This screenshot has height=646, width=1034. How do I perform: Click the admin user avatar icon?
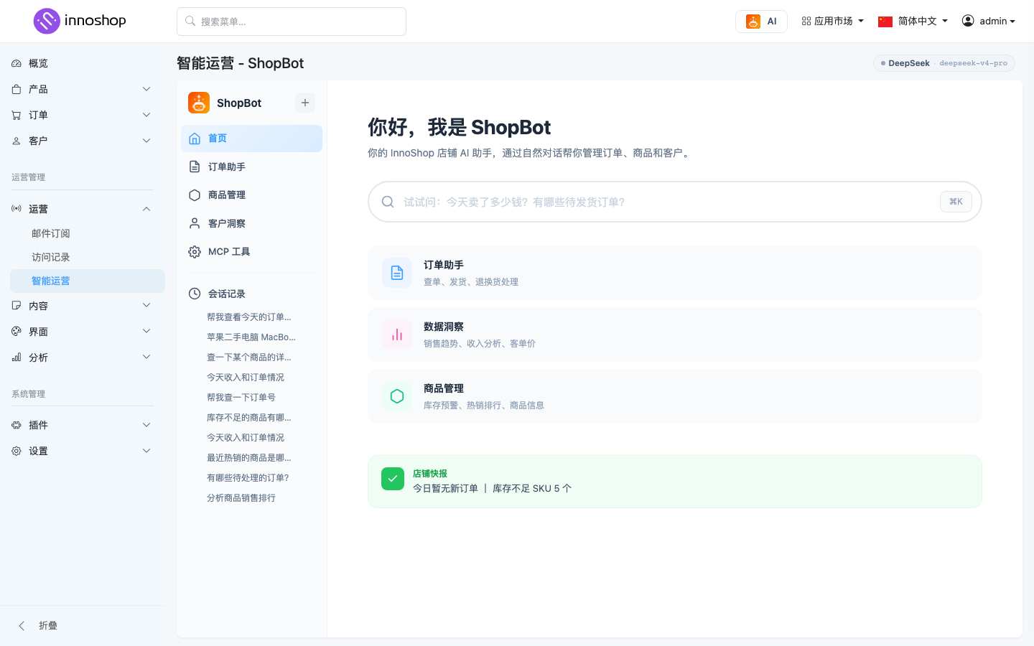968,21
